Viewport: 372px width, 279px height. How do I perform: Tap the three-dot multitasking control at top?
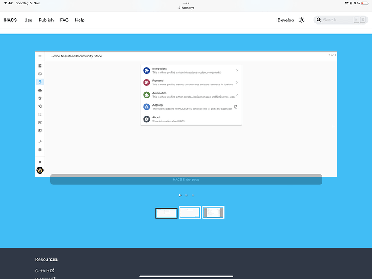tap(186, 3)
